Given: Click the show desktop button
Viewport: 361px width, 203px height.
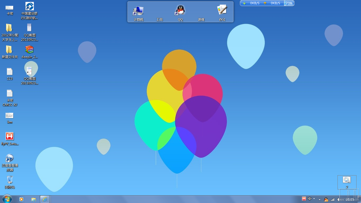Looking at the screenshot, I should (x=359, y=199).
